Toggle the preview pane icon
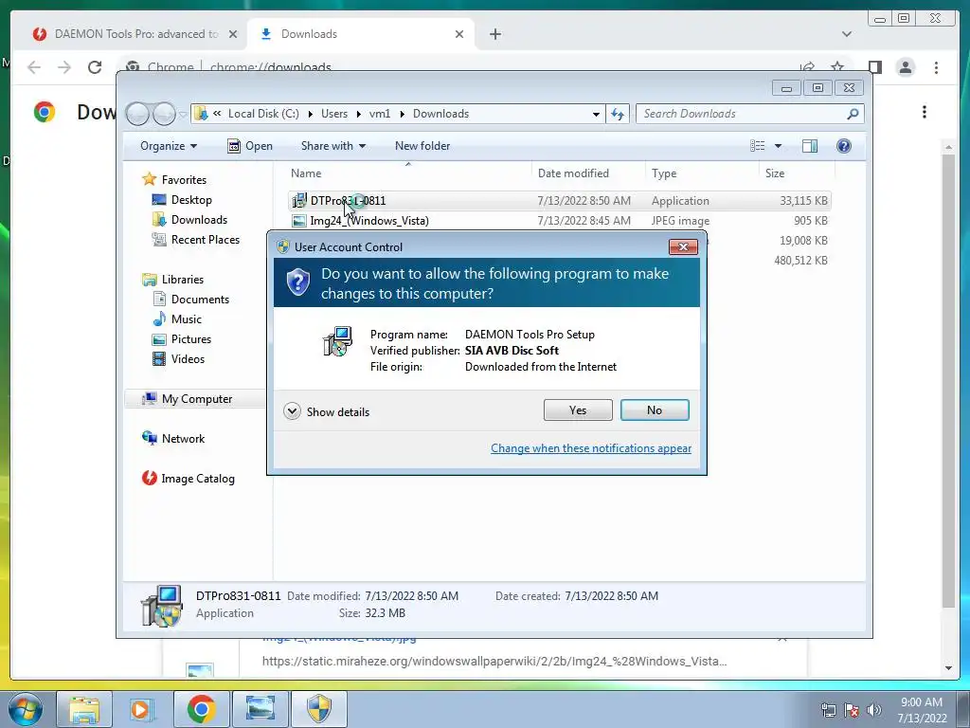The height and width of the screenshot is (728, 970). tap(810, 145)
